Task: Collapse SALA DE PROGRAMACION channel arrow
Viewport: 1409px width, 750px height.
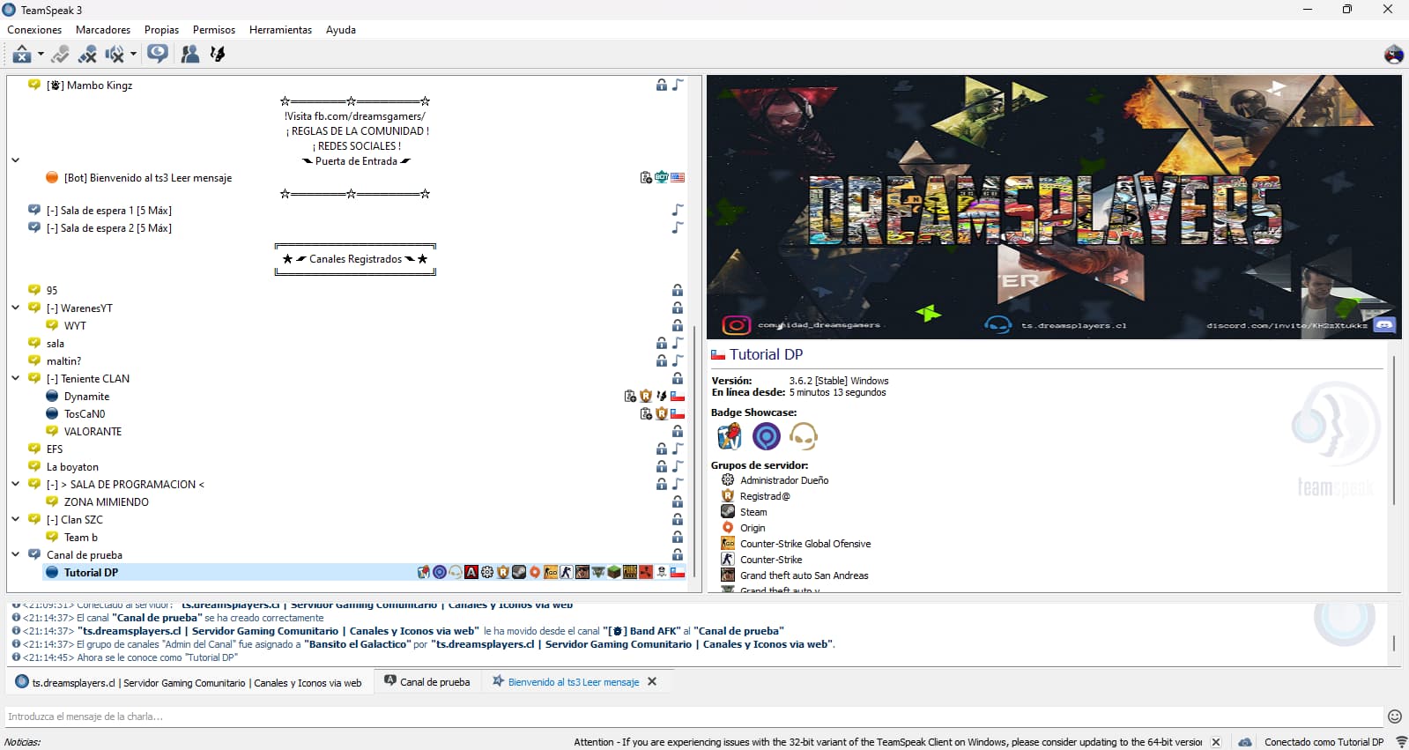Action: [15, 484]
